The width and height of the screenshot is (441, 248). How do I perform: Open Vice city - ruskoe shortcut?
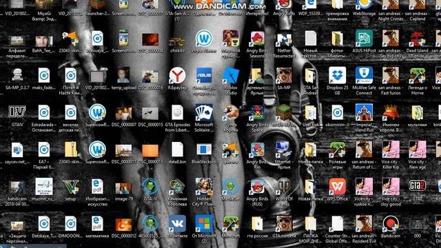pyautogui.click(x=364, y=187)
